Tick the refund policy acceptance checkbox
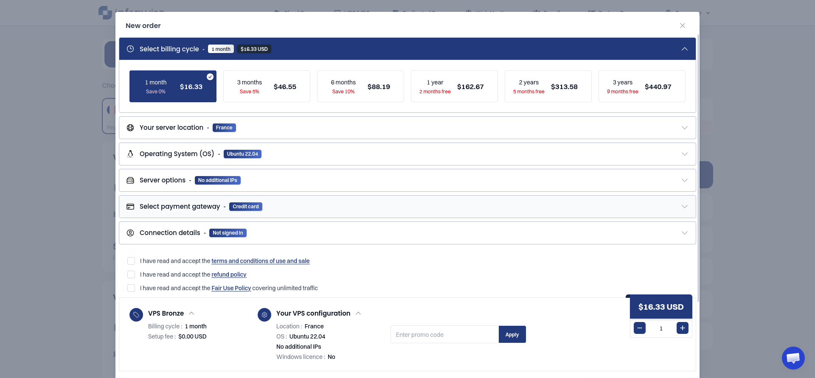Screen dimensions: 815x378 click(x=131, y=274)
